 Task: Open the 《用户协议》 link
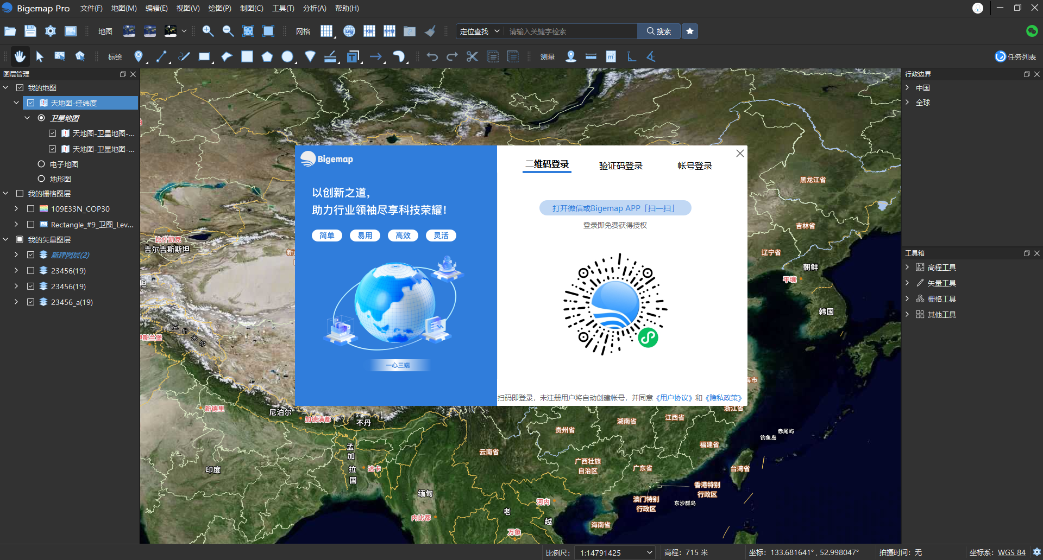coord(674,398)
